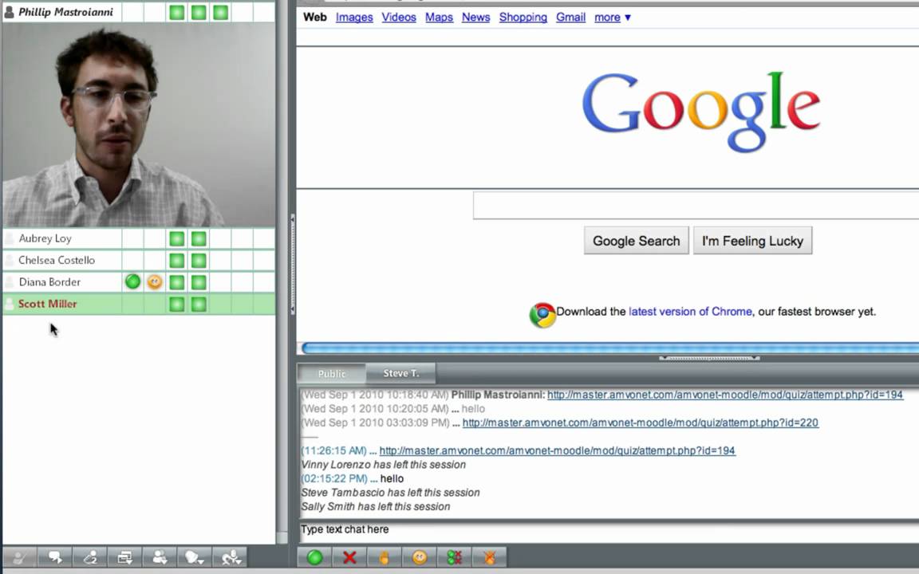Toggle second green permission square for Chelsea Costello
The width and height of the screenshot is (919, 574).
click(x=199, y=260)
